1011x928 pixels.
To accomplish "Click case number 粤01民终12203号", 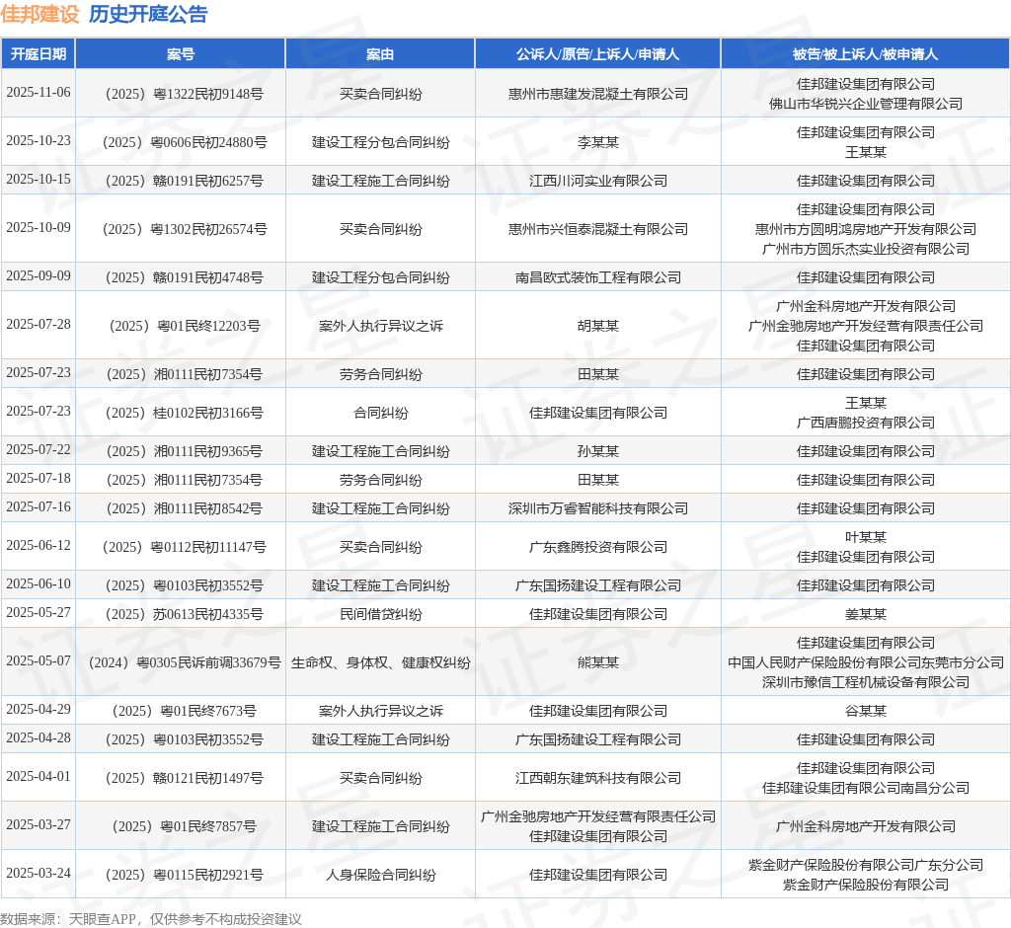I will click(184, 326).
